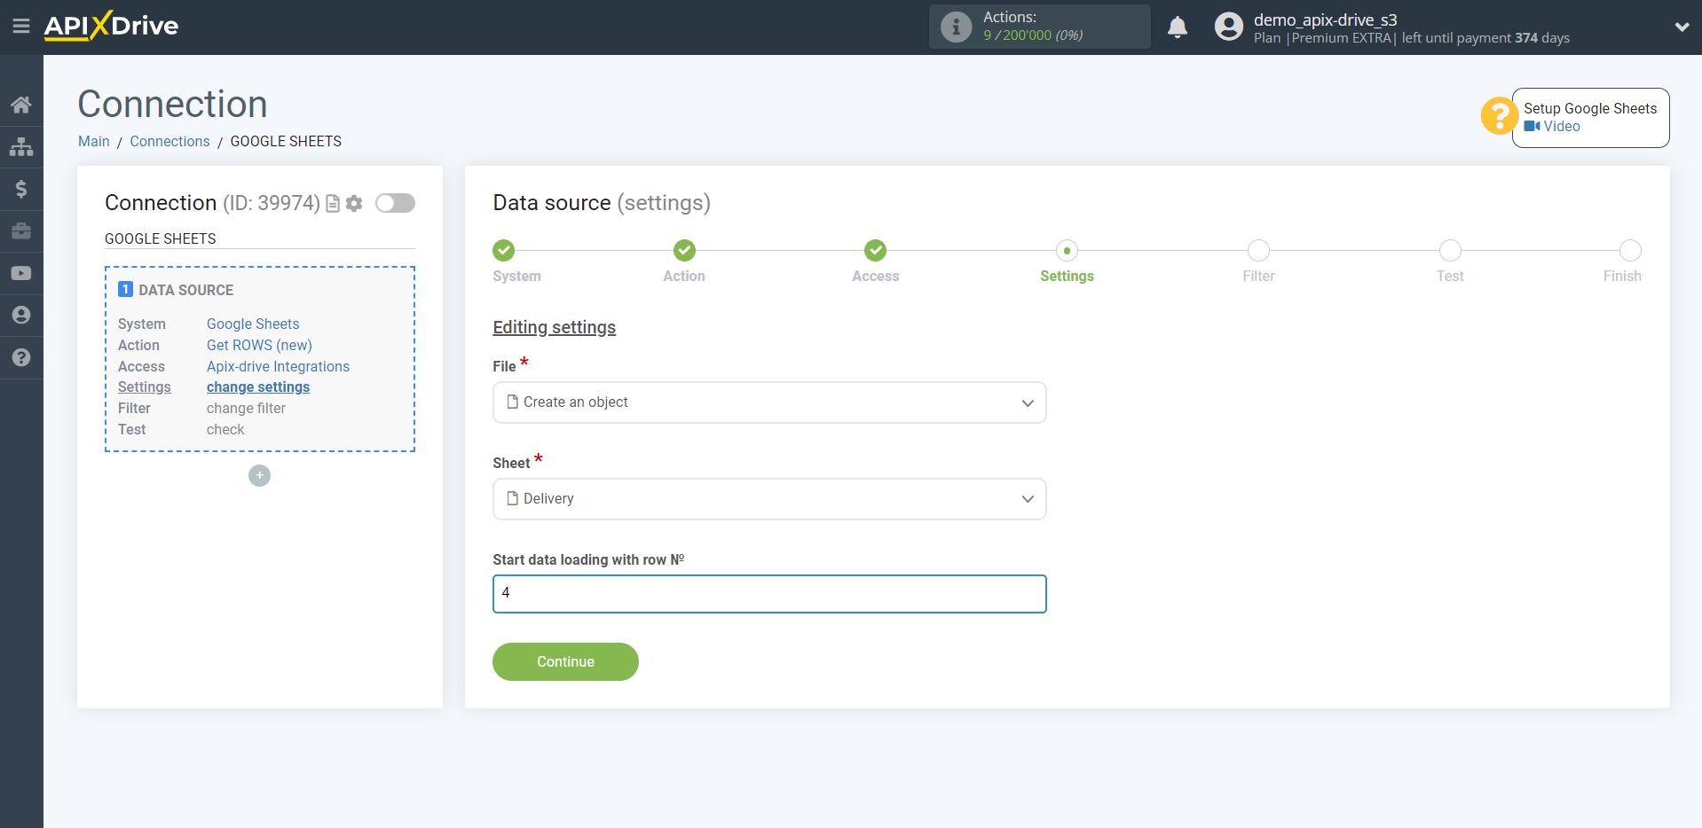The height and width of the screenshot is (828, 1702).
Task: Click the Editing settings heading
Action: tap(554, 327)
